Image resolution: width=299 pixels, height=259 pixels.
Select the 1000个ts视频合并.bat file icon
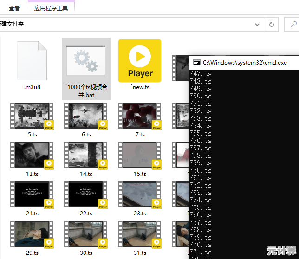[86, 60]
